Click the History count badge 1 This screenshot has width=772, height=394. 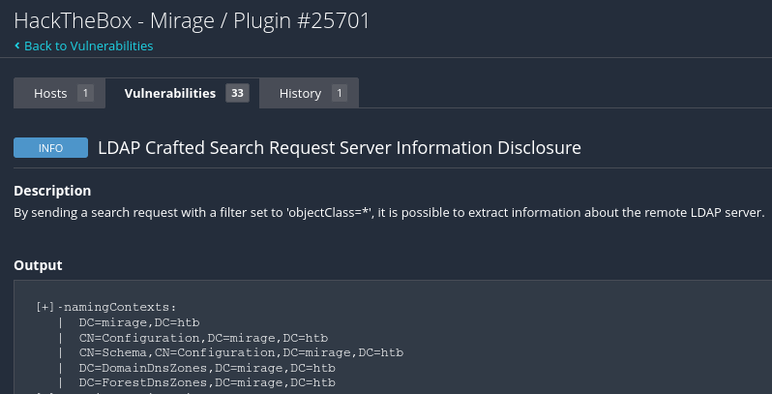click(340, 93)
